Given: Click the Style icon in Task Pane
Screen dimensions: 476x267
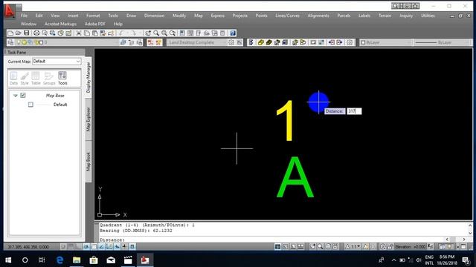Looking at the screenshot, I should (x=25, y=78).
